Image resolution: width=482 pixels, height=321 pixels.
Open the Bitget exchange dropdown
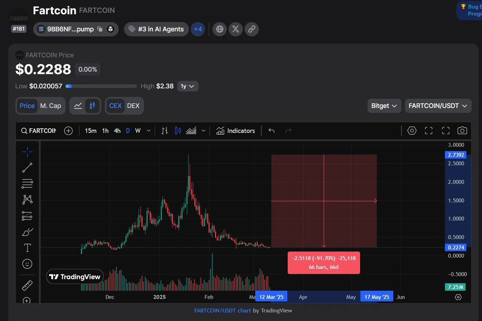tap(384, 106)
